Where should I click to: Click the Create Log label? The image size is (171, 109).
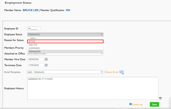(137, 105)
